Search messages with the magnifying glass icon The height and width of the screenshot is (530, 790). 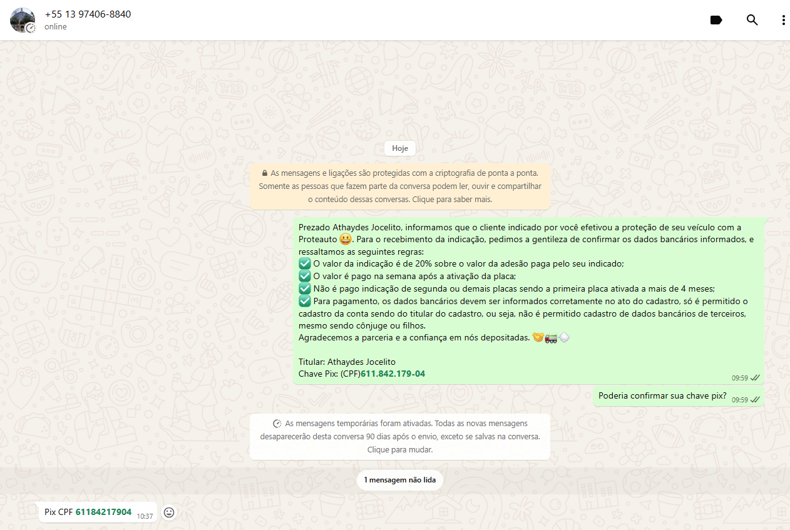tap(752, 20)
